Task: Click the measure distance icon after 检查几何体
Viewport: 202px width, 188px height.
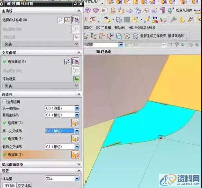Action: (x=197, y=11)
